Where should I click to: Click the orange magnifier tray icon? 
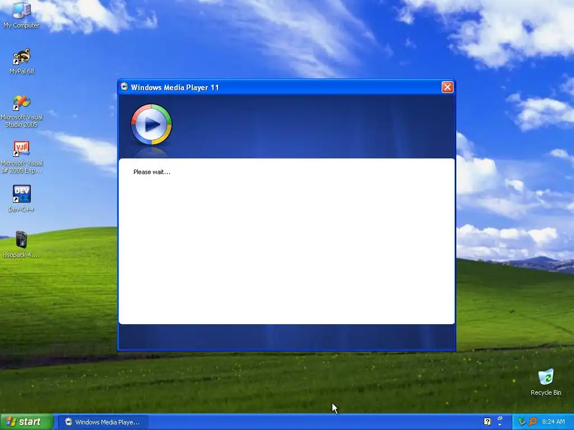(533, 422)
